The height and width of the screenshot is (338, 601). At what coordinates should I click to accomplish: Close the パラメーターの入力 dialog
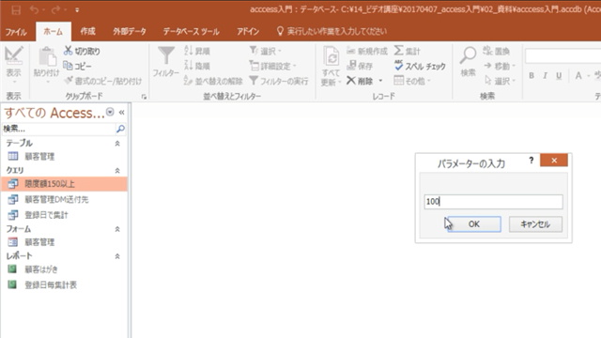(554, 161)
